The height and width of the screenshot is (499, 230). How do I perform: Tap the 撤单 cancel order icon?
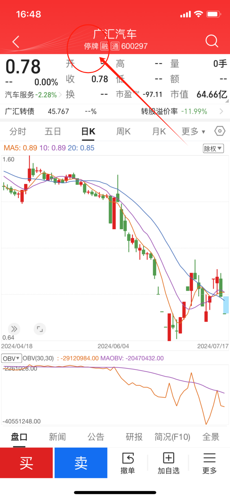[x=128, y=458]
